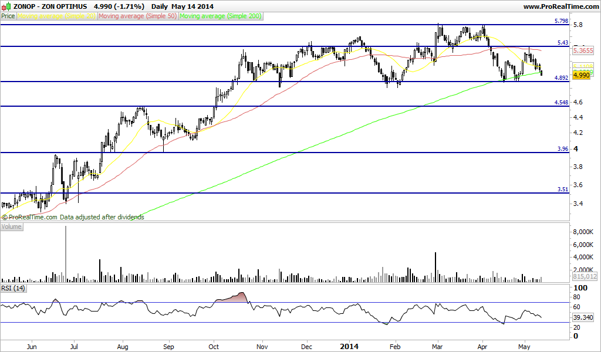
Task: Click the 5.1108 yellow average value tag
Action: click(583, 66)
